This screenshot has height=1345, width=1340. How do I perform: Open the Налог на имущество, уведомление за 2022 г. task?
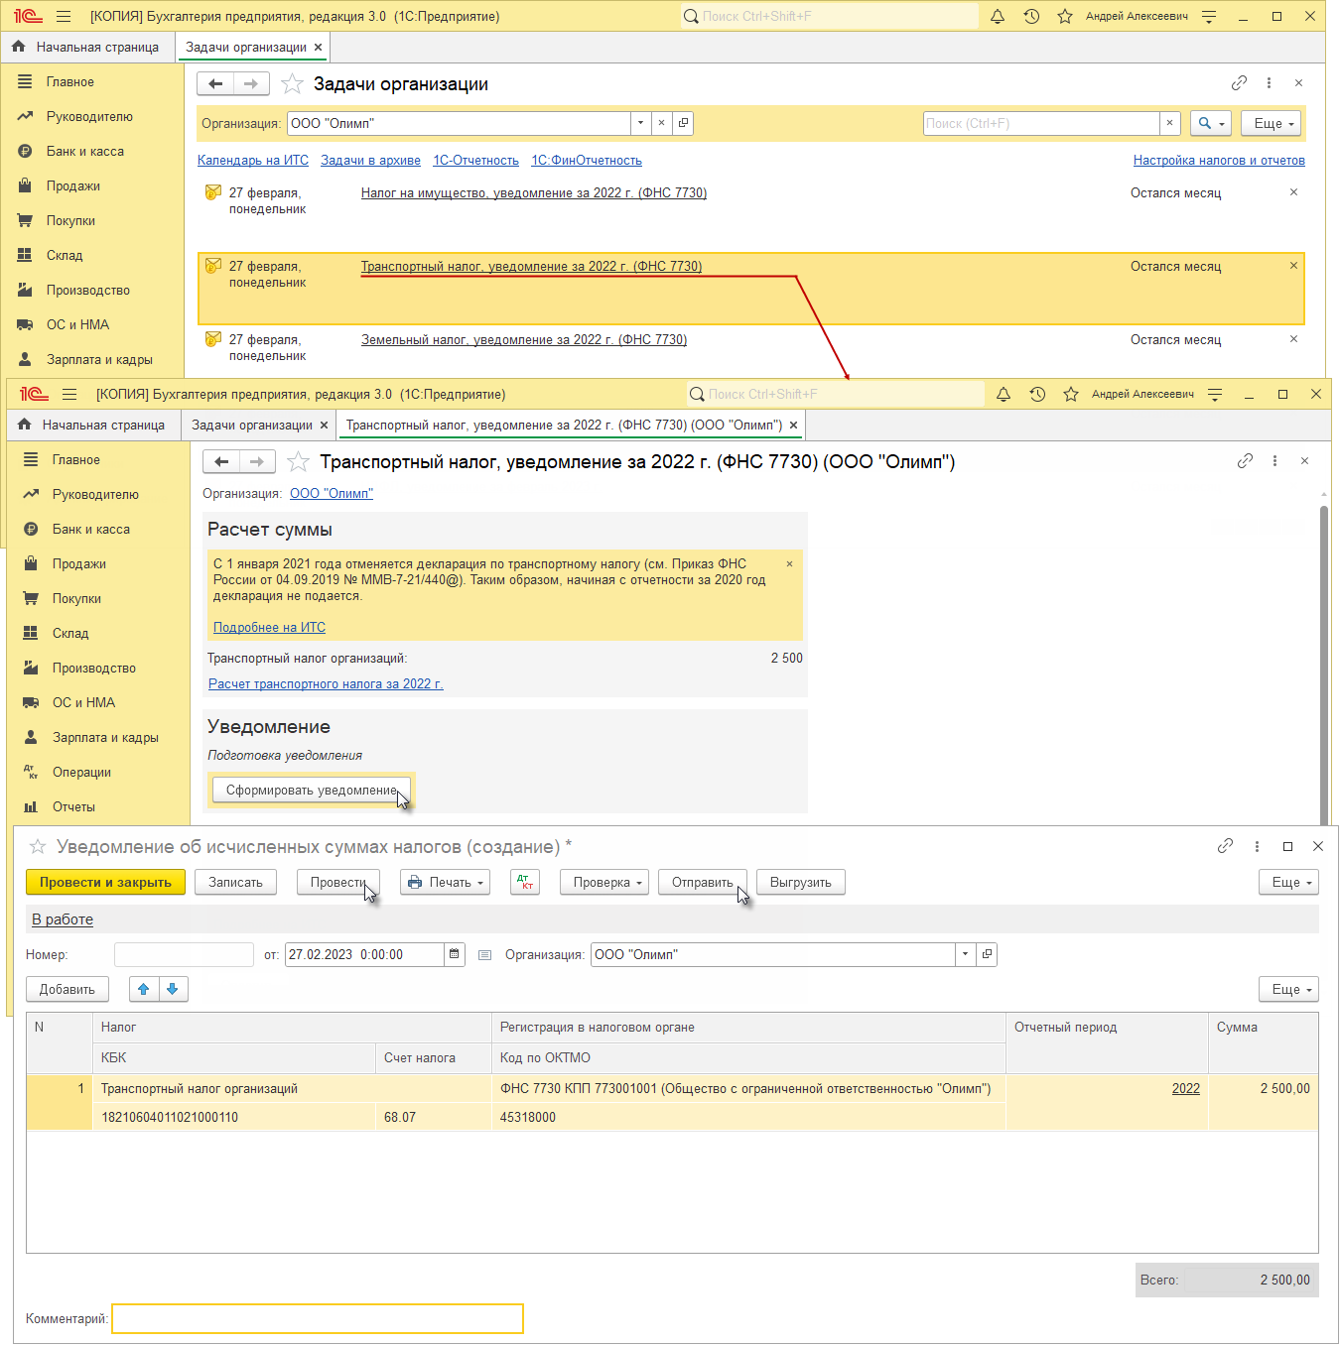pyautogui.click(x=534, y=192)
